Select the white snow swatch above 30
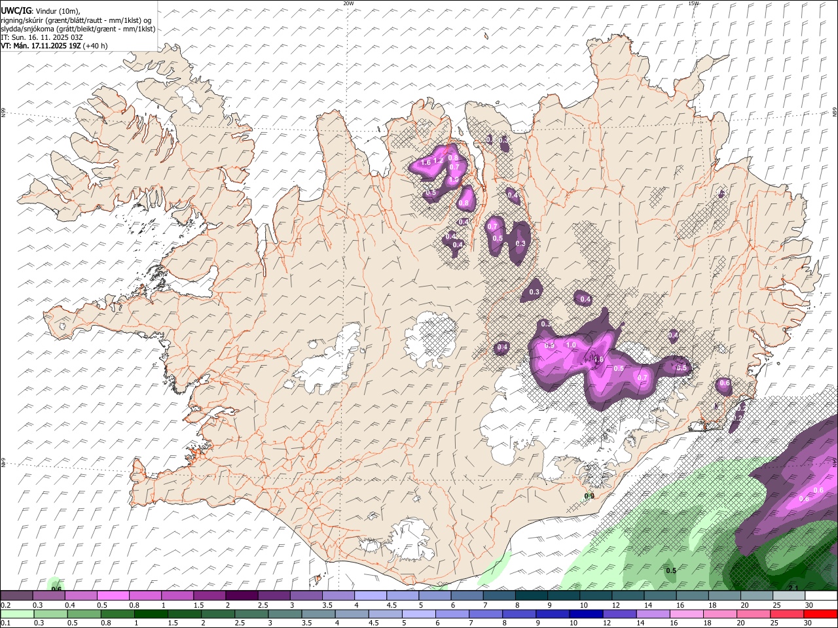Screen dimensions: 838x628 pos(821,596)
